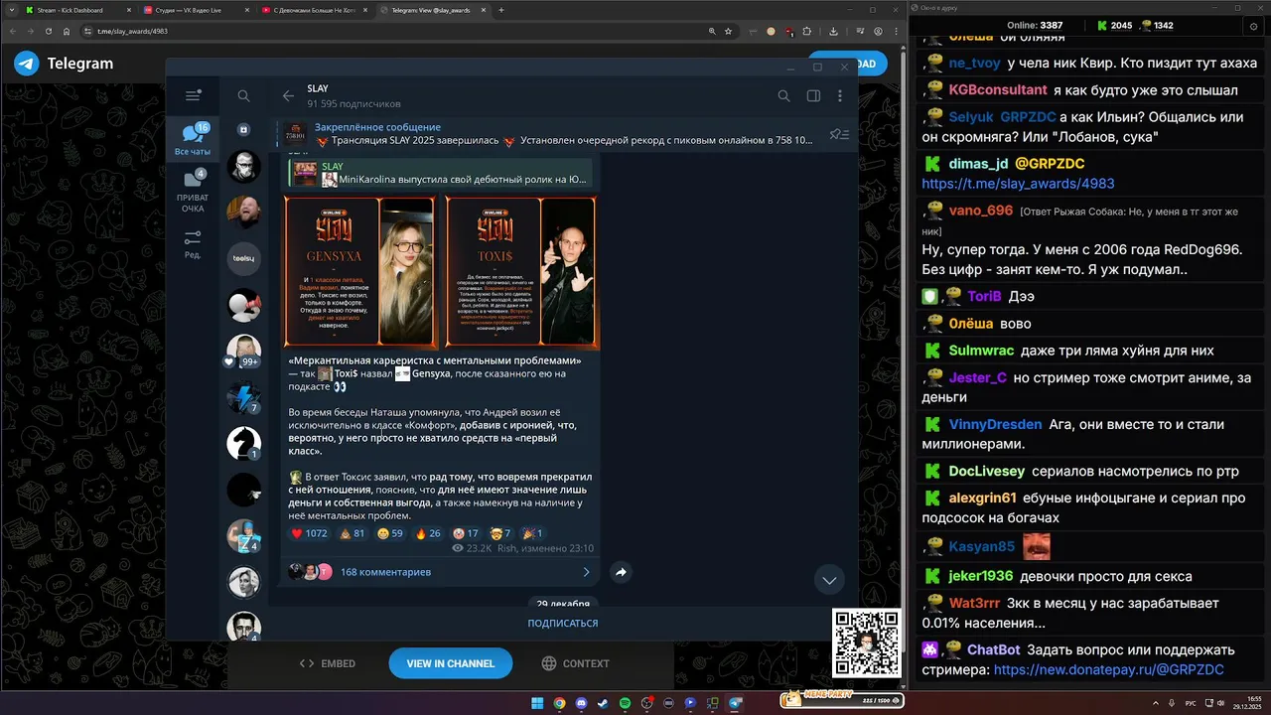
Task: Search chats with the sidebar magnifier icon
Action: (243, 96)
